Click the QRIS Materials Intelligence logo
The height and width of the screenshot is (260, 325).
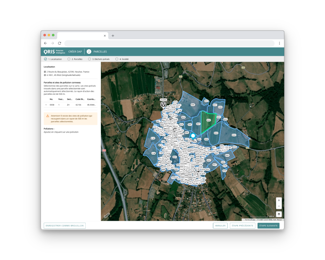[x=54, y=51]
